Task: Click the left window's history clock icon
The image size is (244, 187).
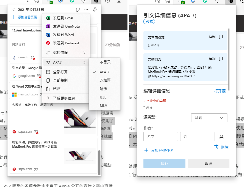Action: (107, 1)
